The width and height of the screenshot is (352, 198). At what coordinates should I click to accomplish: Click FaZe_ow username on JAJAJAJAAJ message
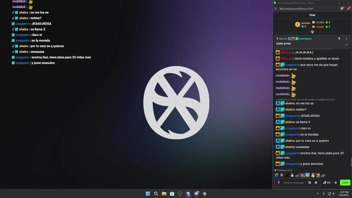287,52
